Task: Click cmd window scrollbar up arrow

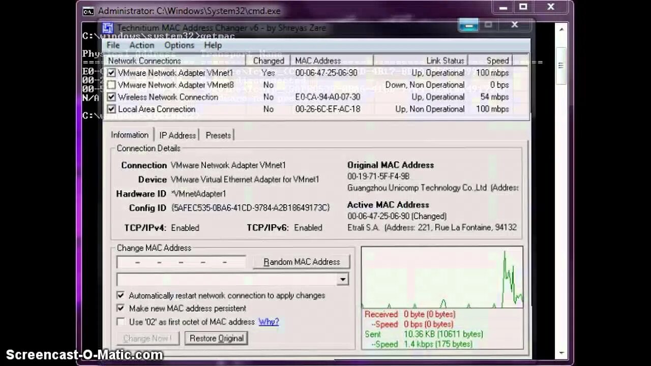Action: (x=561, y=29)
